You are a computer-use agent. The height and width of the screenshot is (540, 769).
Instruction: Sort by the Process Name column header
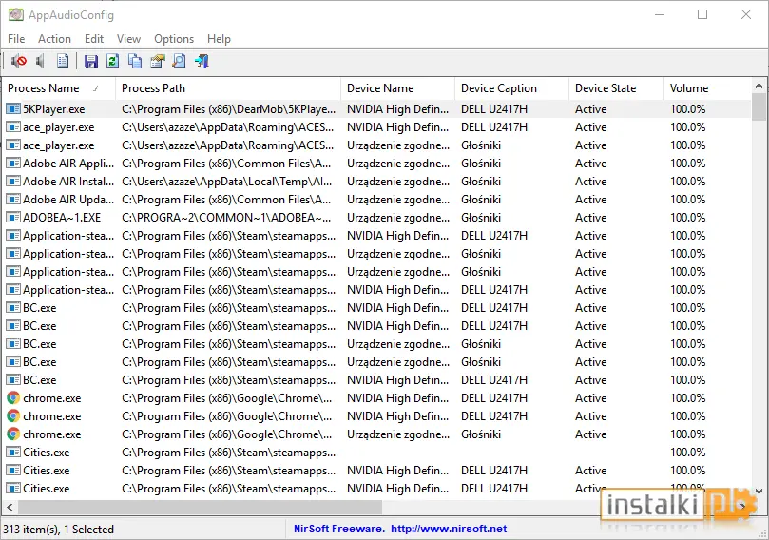click(x=59, y=88)
